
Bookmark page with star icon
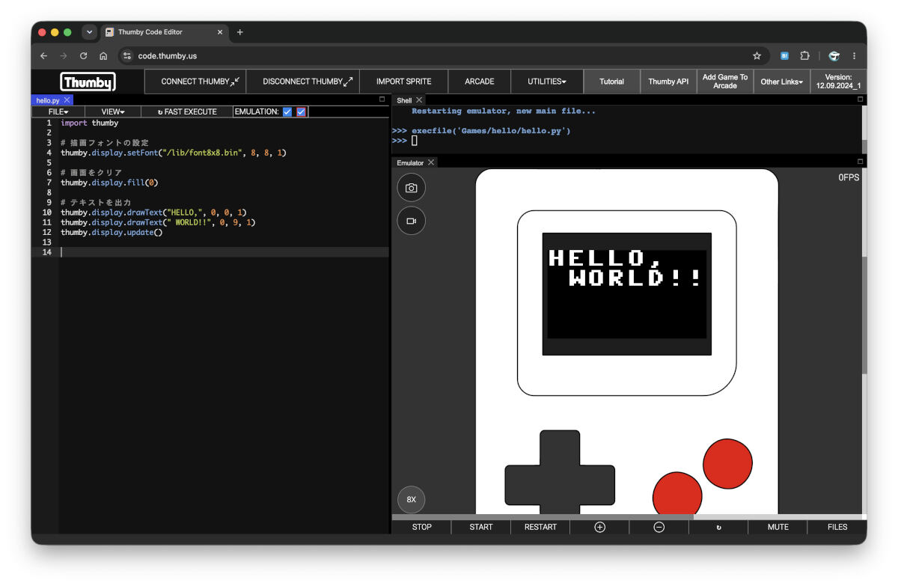pos(757,55)
